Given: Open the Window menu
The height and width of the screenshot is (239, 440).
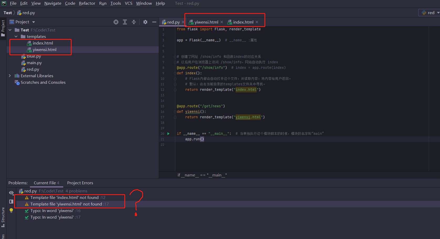Looking at the screenshot, I should [144, 3].
